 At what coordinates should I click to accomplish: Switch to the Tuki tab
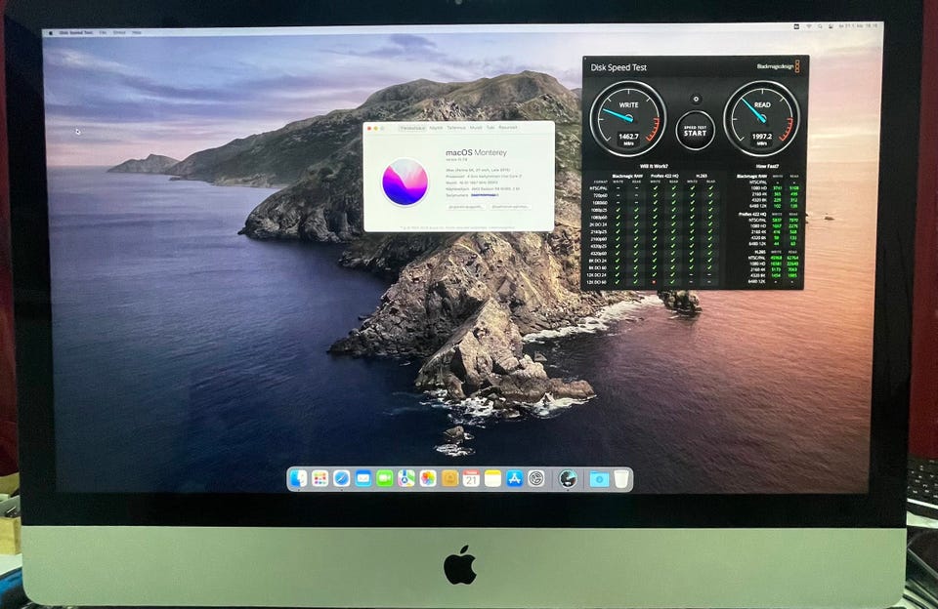490,128
